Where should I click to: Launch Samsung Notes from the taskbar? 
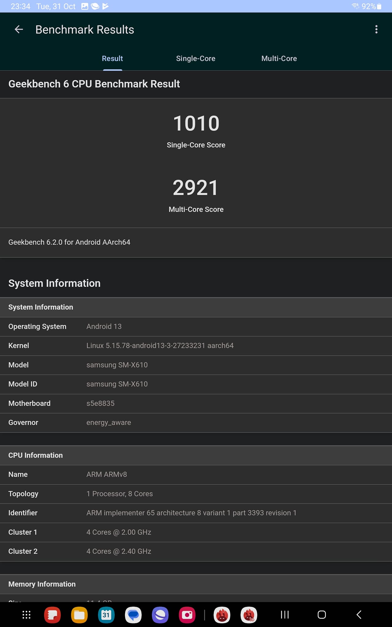click(x=52, y=615)
